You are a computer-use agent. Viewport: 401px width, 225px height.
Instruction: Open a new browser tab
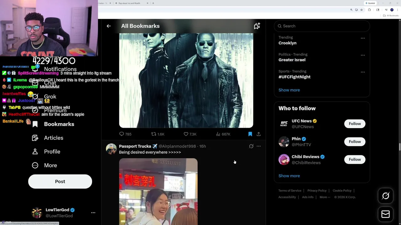click(x=153, y=3)
